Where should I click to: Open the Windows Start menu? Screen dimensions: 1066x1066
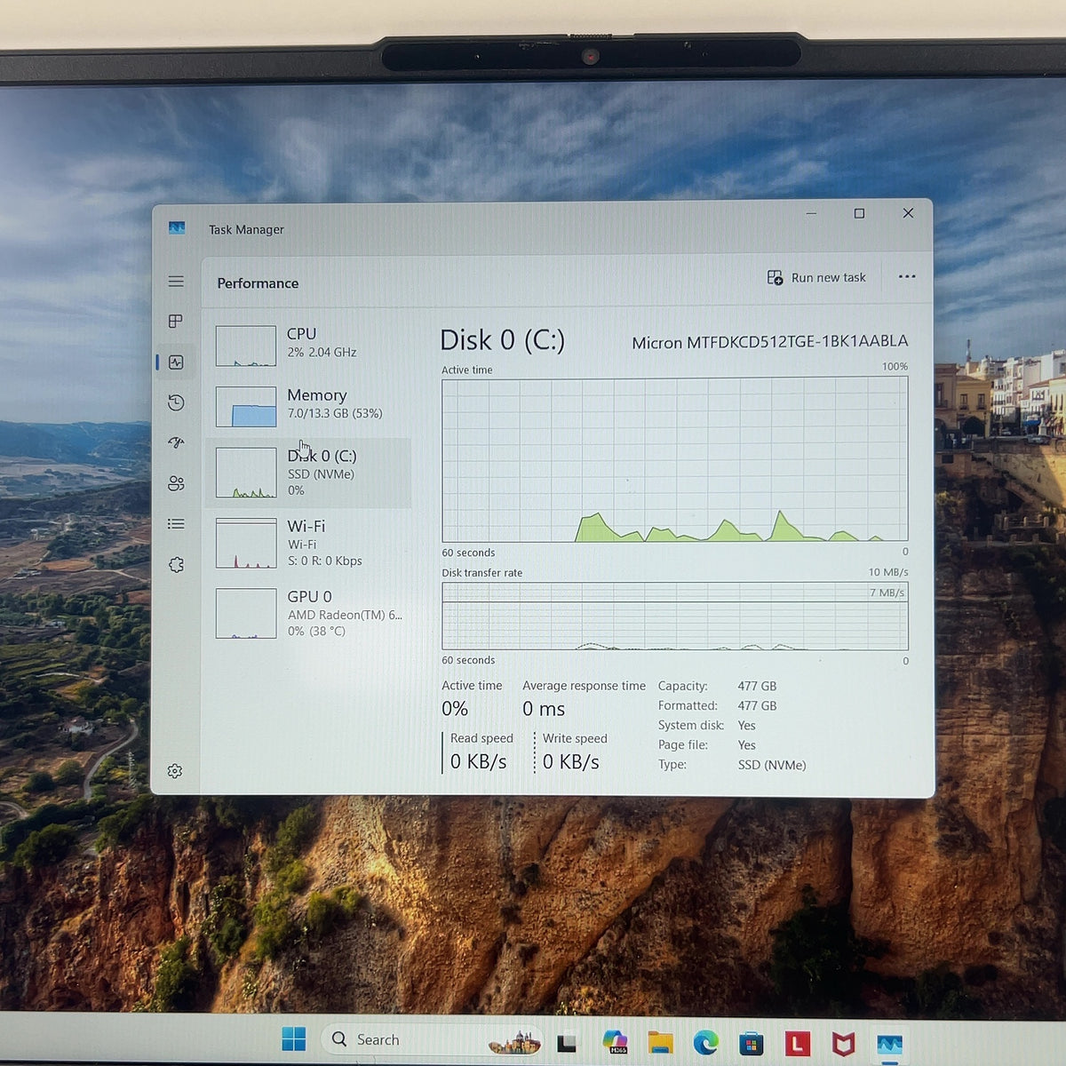[293, 1038]
